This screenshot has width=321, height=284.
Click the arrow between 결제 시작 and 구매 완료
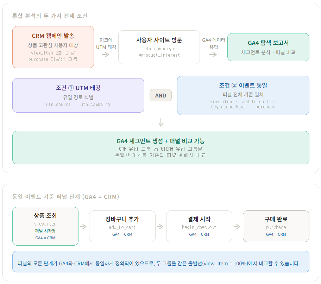coord(237,227)
